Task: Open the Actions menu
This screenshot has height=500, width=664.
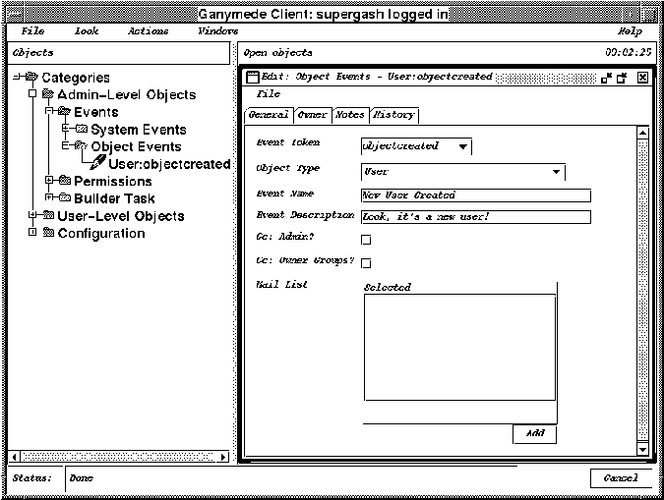Action: point(148,31)
